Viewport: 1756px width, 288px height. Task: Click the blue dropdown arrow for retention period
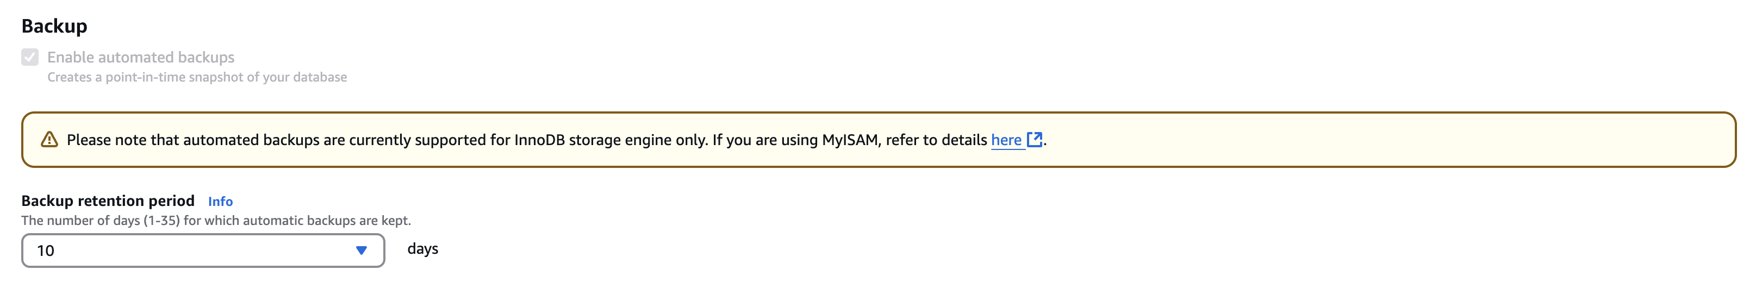pos(362,251)
